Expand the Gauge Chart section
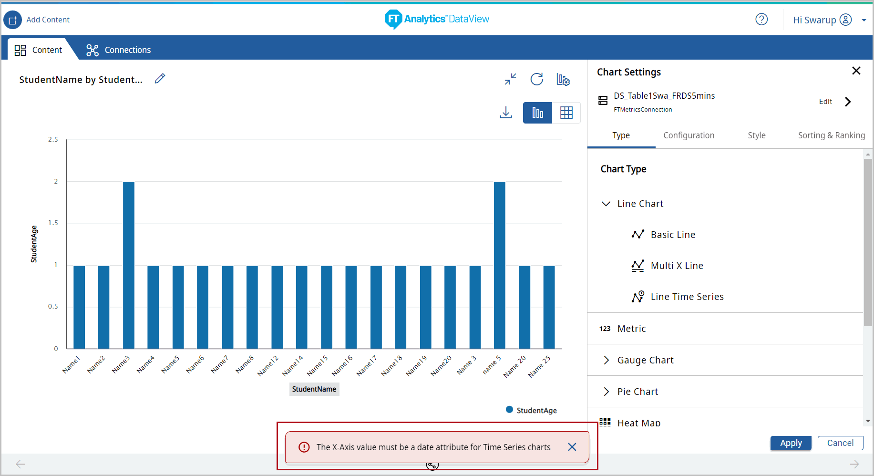The width and height of the screenshot is (874, 476). tap(606, 360)
